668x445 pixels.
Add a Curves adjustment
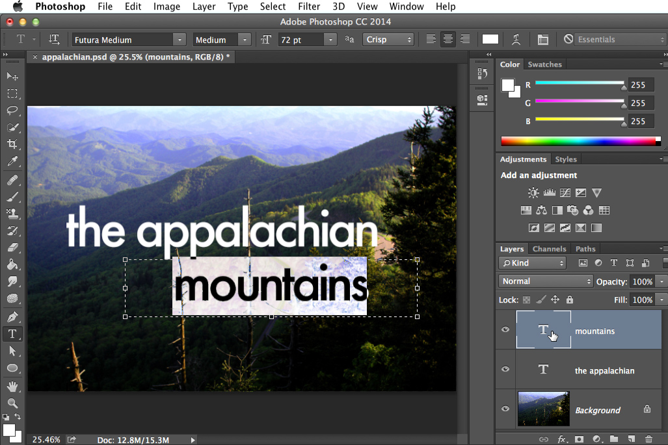point(565,192)
